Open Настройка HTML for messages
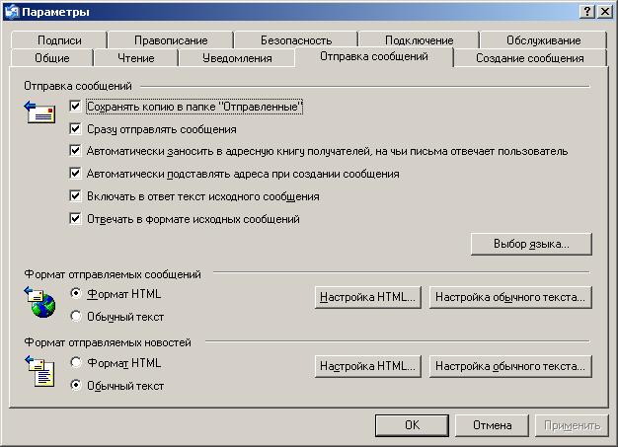Screen dimensions: 618x447 (x=367, y=297)
